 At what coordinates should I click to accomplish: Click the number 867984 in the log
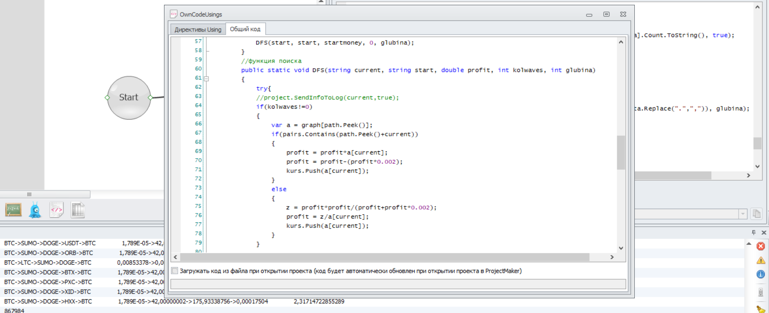(x=14, y=310)
